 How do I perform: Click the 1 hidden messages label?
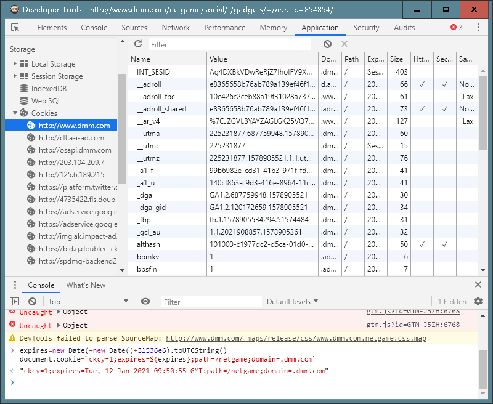(x=452, y=302)
